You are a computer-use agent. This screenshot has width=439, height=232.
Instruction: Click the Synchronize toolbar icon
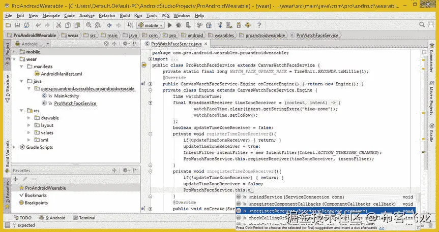tap(26, 25)
